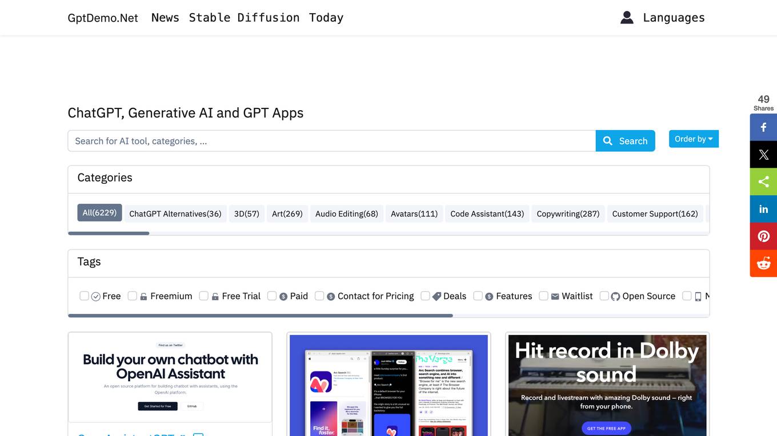Image resolution: width=777 pixels, height=436 pixels.
Task: Share page on X (Twitter)
Action: click(x=763, y=155)
